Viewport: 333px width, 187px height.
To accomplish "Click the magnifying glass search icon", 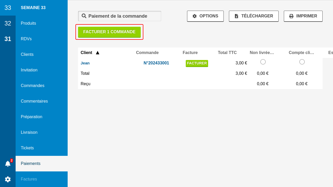I will [x=84, y=16].
